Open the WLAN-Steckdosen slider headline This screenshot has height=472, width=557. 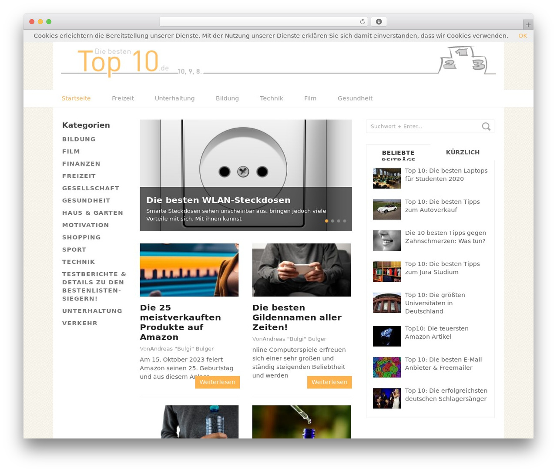click(x=218, y=200)
